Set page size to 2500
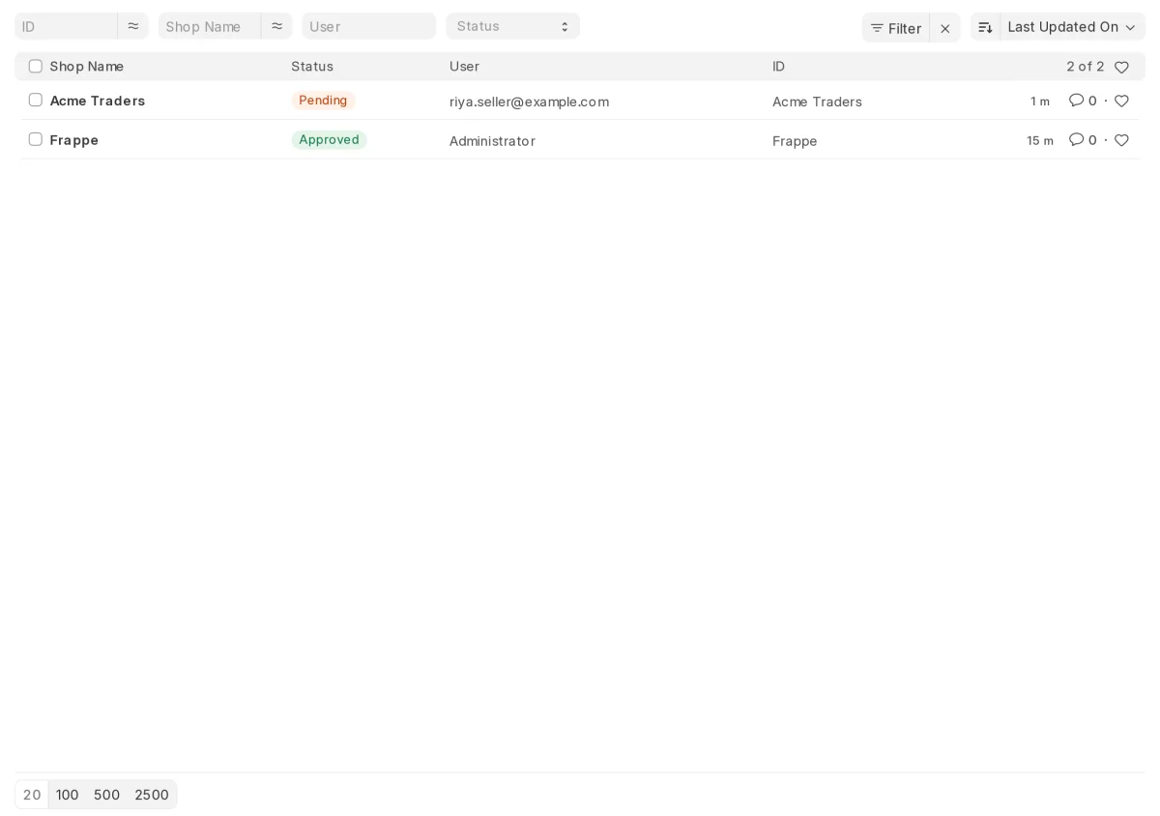1160x816 pixels. point(152,795)
